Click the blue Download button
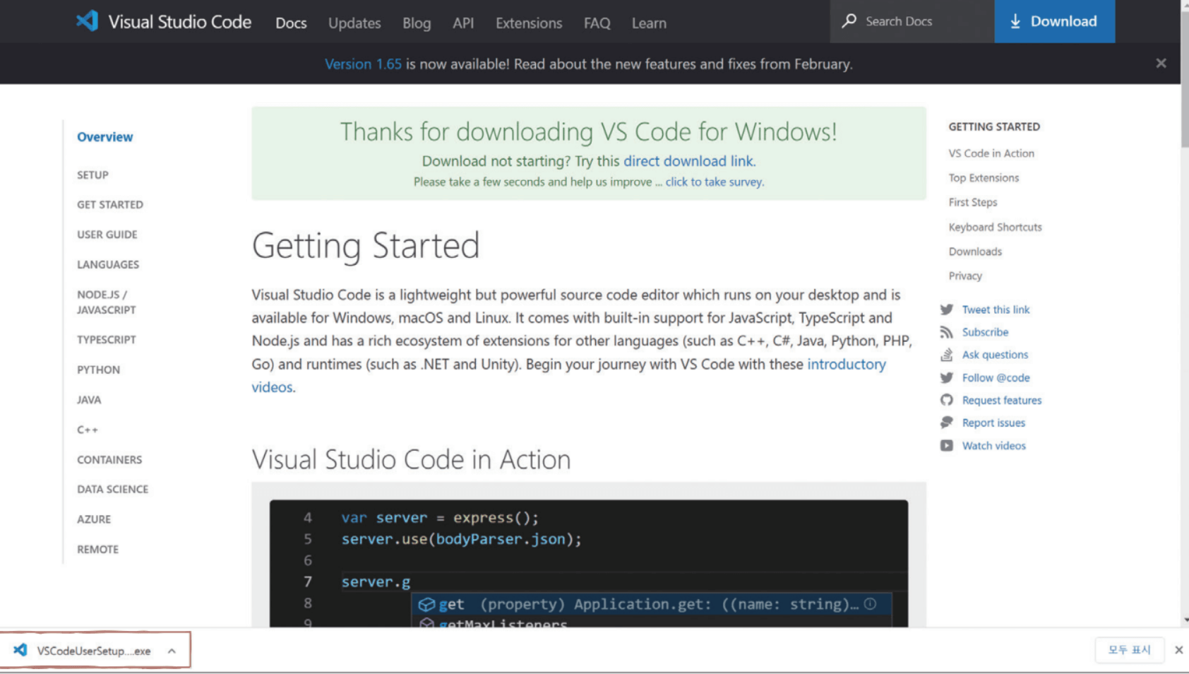The width and height of the screenshot is (1189, 674). (1054, 21)
